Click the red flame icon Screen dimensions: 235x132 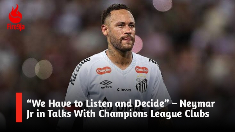coord(15,14)
